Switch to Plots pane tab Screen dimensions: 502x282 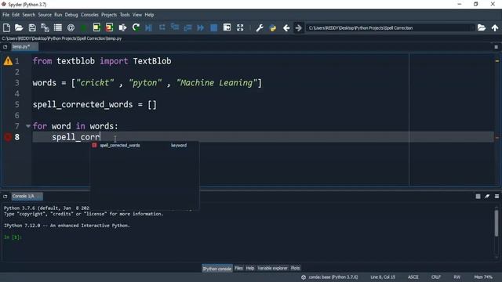click(x=295, y=268)
